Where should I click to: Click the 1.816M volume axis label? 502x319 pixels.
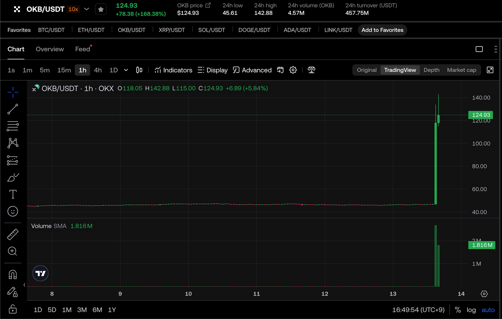482,245
